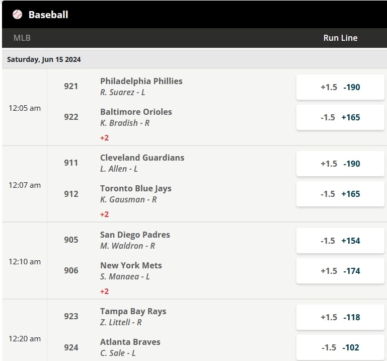
Task: Pick Blue Jays -1.5 +165 run line
Action: pyautogui.click(x=340, y=194)
